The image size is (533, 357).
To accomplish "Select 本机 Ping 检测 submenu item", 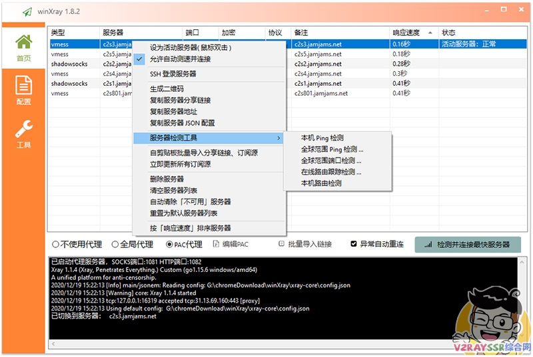I will tap(338, 138).
